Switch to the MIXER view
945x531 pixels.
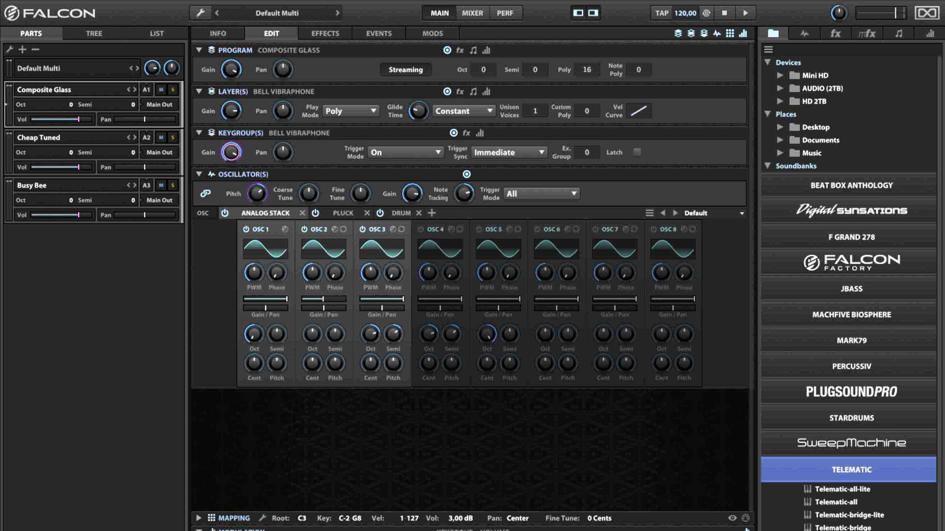pos(472,13)
